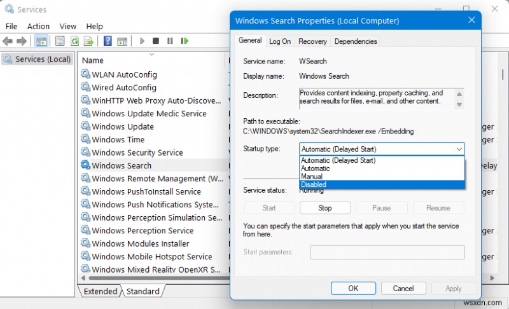Screen dimensions: 509x309
Task: Switch to the Log On tab
Action: pos(280,41)
